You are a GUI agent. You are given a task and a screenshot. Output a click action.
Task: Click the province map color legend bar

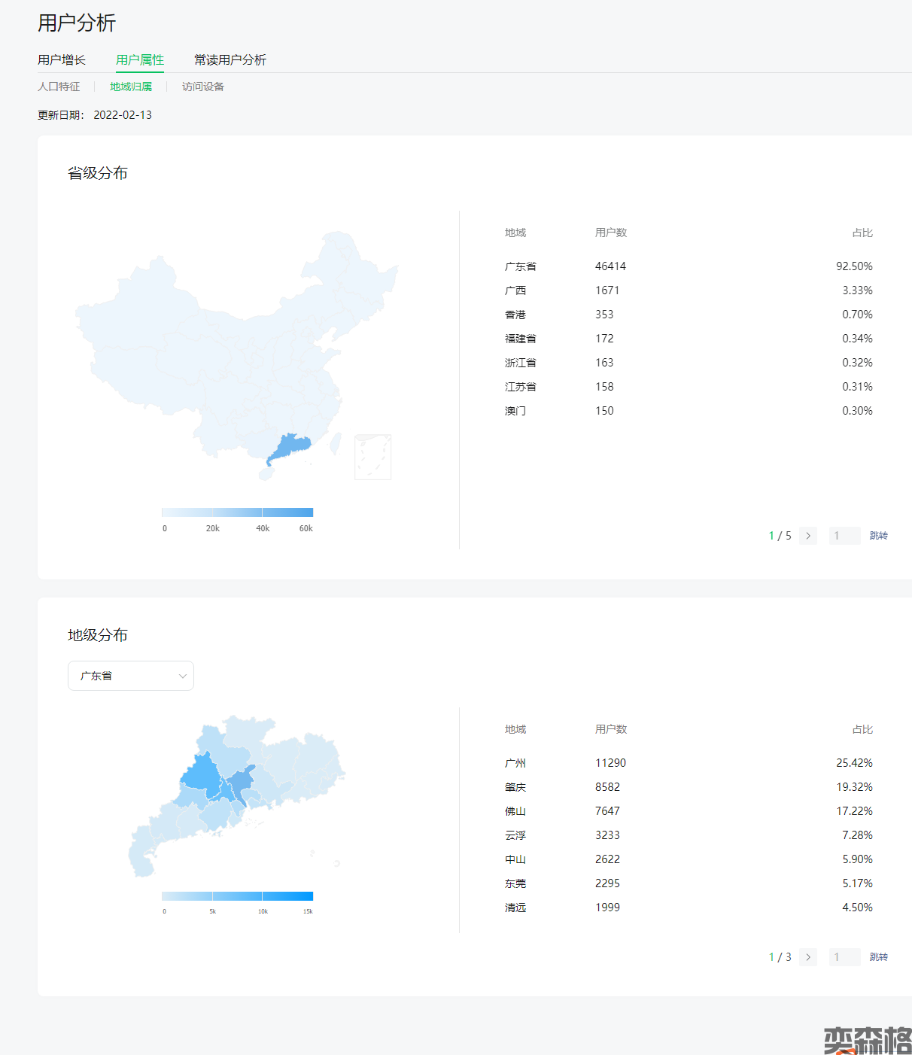click(237, 512)
